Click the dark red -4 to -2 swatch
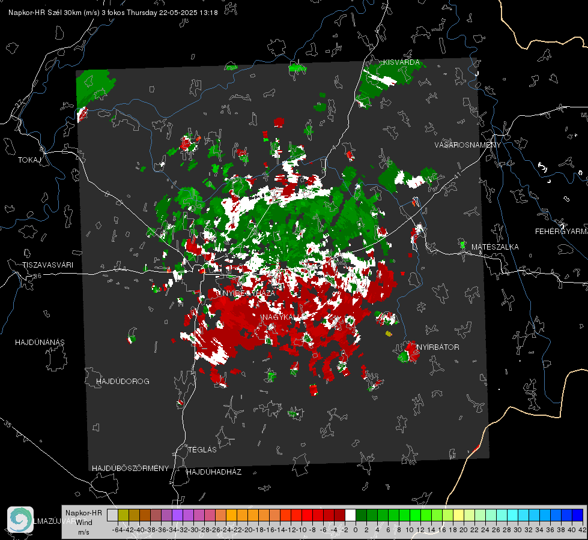The image size is (588, 540). coord(339,515)
